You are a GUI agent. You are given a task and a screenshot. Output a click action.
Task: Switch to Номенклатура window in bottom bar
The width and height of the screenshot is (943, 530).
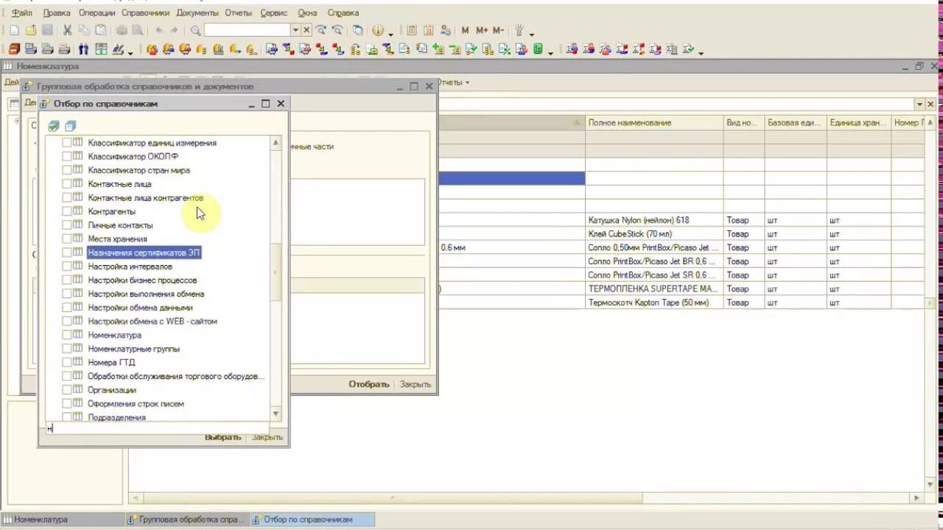coord(63,520)
